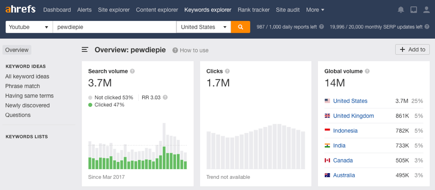Viewport: 435px width, 190px height.
Task: Click the tablet/inbox icon in header
Action: pyautogui.click(x=414, y=10)
